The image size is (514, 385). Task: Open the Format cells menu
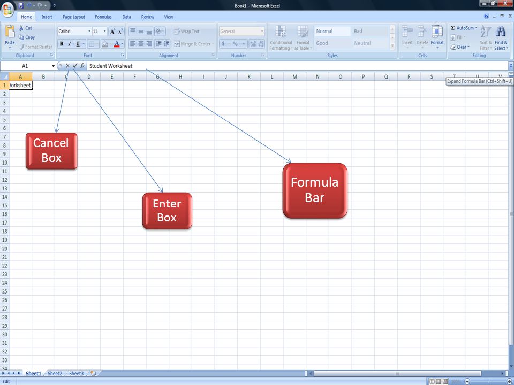click(x=437, y=37)
